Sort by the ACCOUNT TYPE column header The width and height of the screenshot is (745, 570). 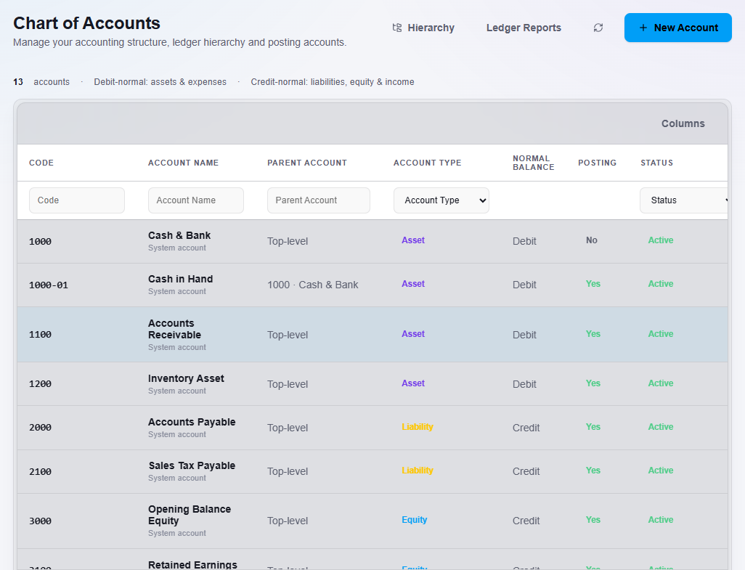(x=427, y=163)
